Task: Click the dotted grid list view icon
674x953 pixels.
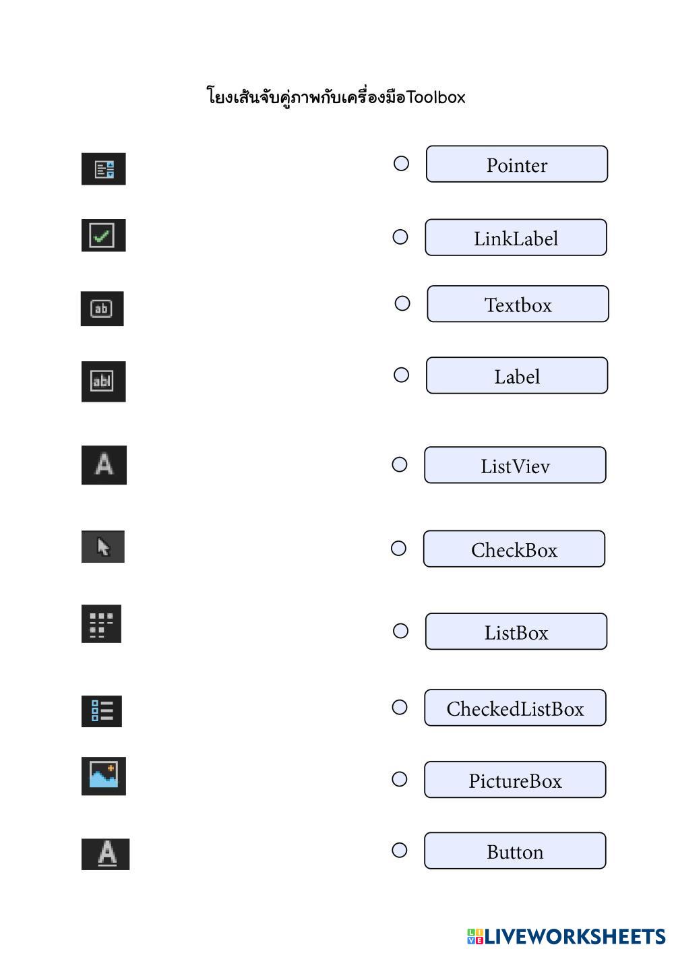Action: tap(101, 623)
